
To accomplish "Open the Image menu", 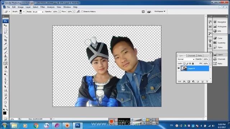I will tap(20, 7).
